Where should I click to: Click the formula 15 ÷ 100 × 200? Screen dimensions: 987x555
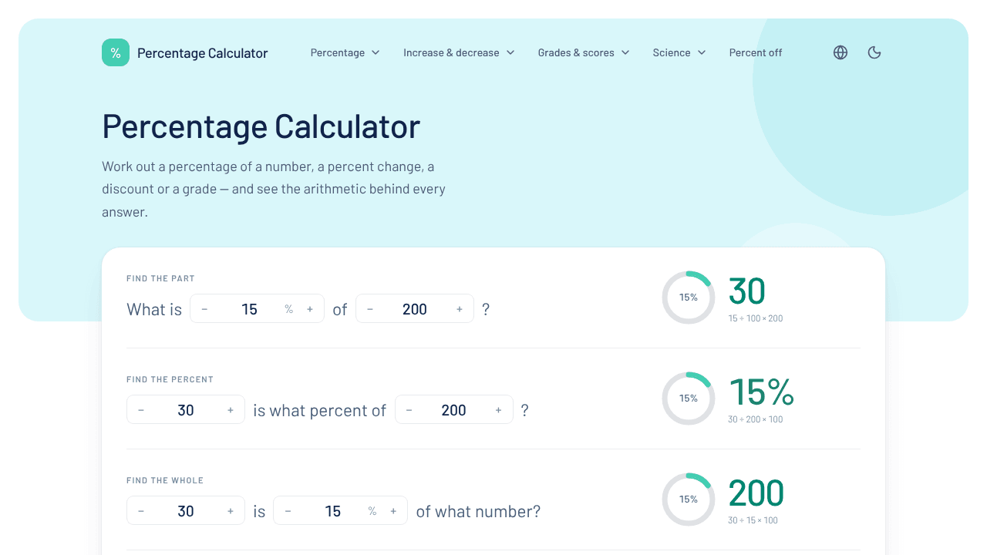point(756,318)
